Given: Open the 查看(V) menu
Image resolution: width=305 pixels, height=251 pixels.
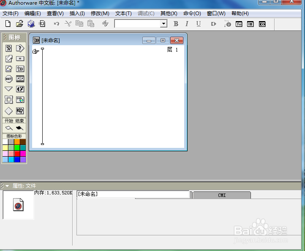Looking at the screenshot, I should point(55,14).
